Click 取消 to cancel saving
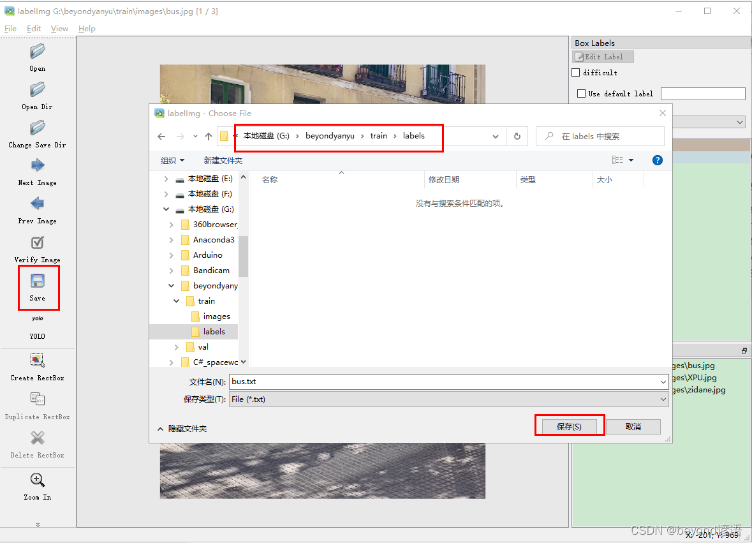 click(633, 426)
